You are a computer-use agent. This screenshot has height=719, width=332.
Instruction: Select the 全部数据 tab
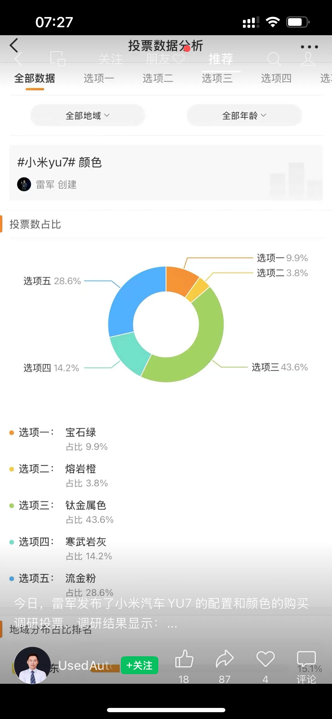coord(35,78)
